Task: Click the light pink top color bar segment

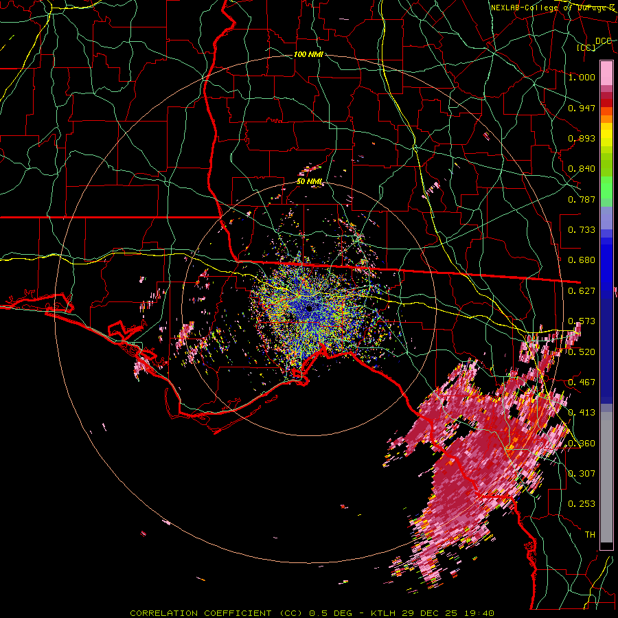Action: click(x=606, y=73)
